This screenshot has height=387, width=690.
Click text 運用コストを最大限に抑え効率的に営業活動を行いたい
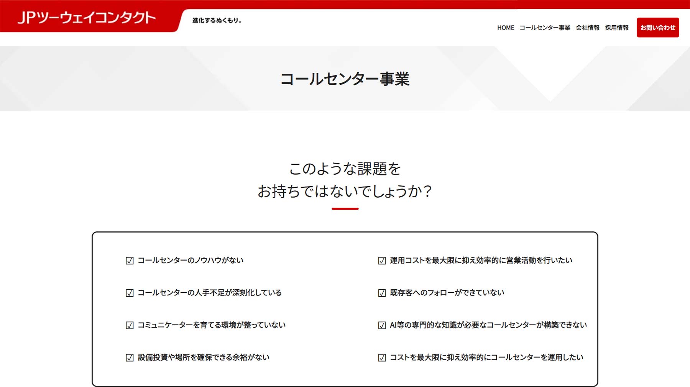point(481,260)
